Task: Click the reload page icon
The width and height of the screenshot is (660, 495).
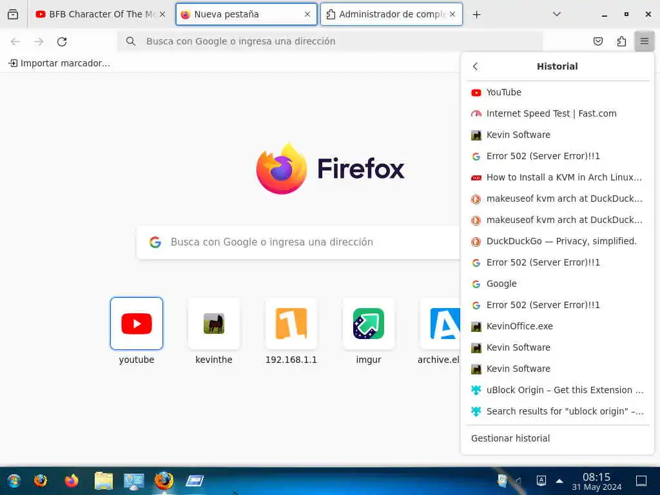Action: point(62,42)
